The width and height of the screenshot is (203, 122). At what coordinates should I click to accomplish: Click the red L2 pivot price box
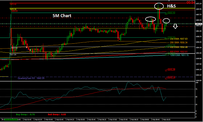coord(171,77)
